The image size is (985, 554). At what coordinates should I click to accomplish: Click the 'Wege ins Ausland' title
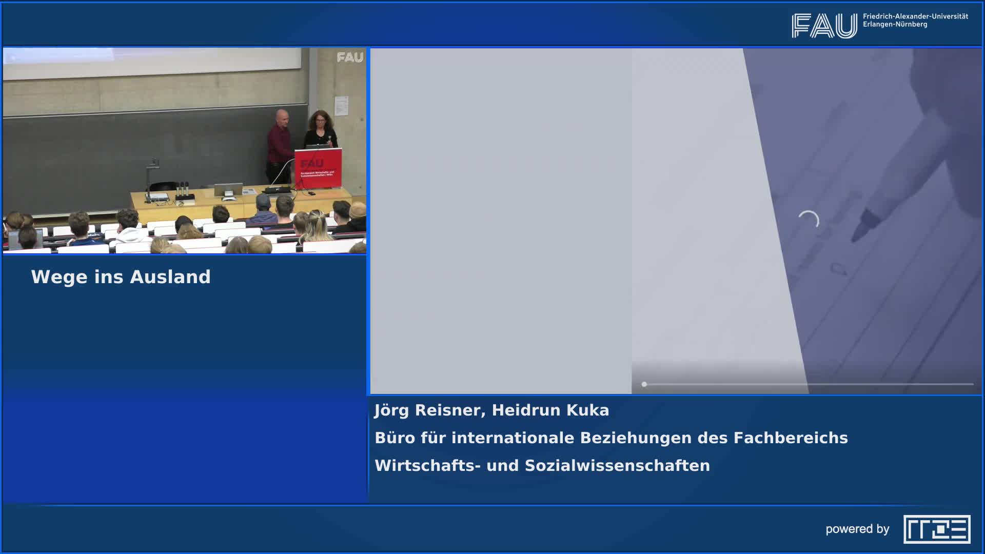[121, 277]
